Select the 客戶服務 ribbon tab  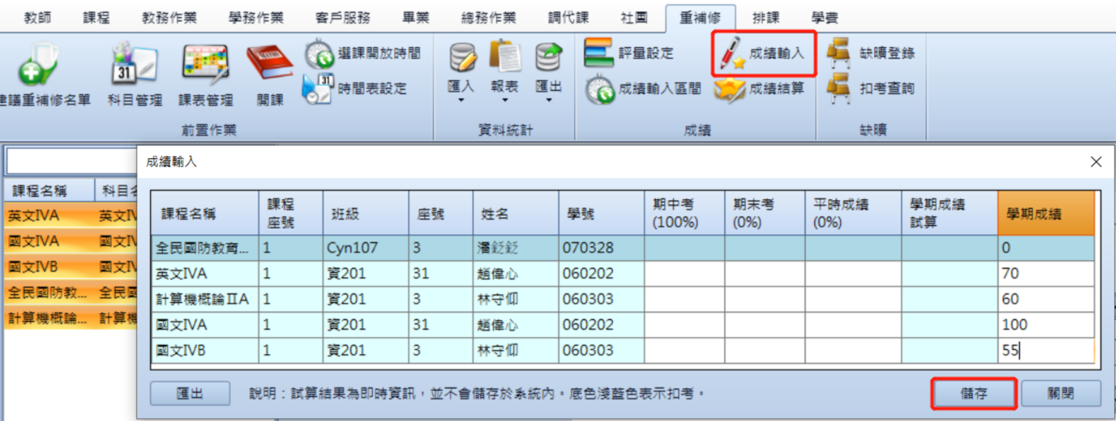pyautogui.click(x=343, y=18)
